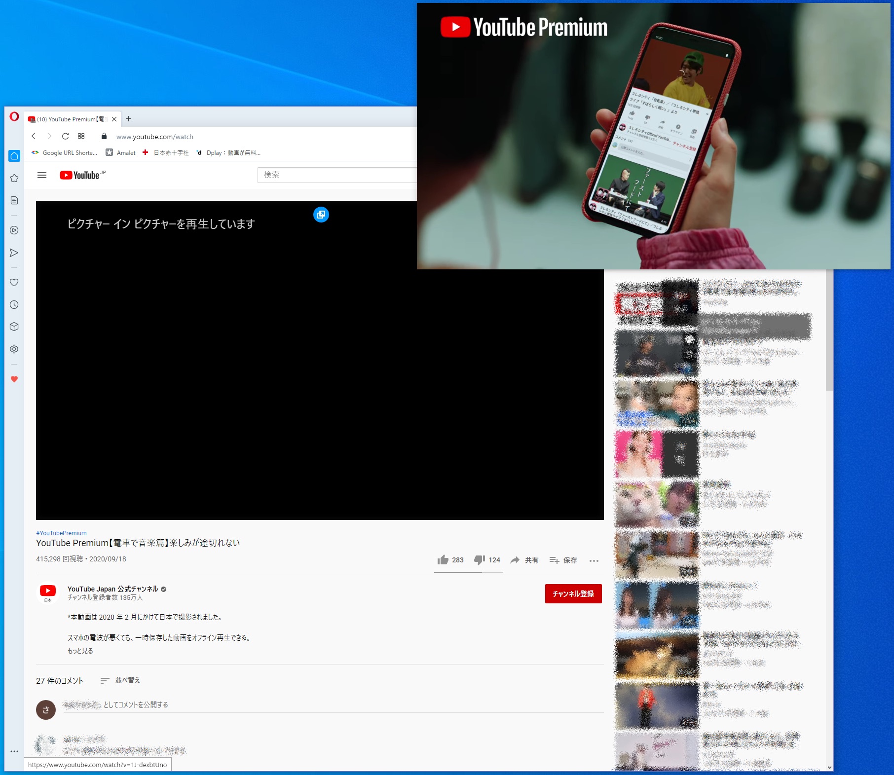The height and width of the screenshot is (775, 894).
Task: Close the YouTube Premium tab
Action: (x=114, y=119)
